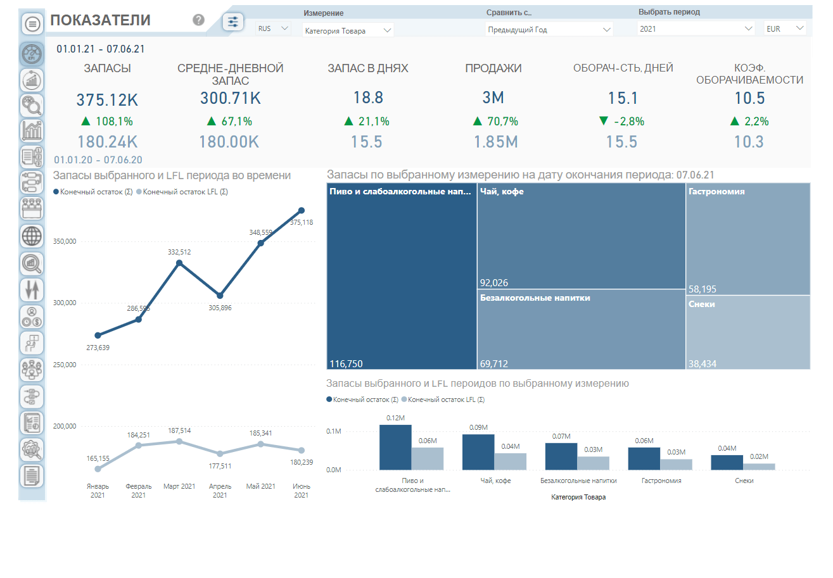Viewport: 833px width, 578px height.
Task: Click the Пиво и слабоалкогольные treemap tile
Action: point(402,276)
